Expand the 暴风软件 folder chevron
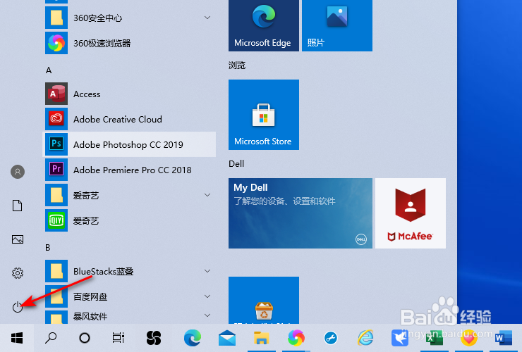Image resolution: width=522 pixels, height=352 pixels. (207, 315)
